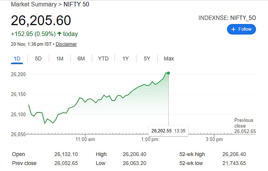Click the 26,205.60 index price

coord(41,21)
